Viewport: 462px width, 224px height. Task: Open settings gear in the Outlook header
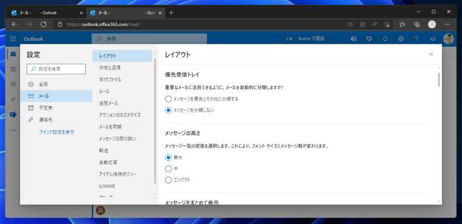(x=401, y=39)
